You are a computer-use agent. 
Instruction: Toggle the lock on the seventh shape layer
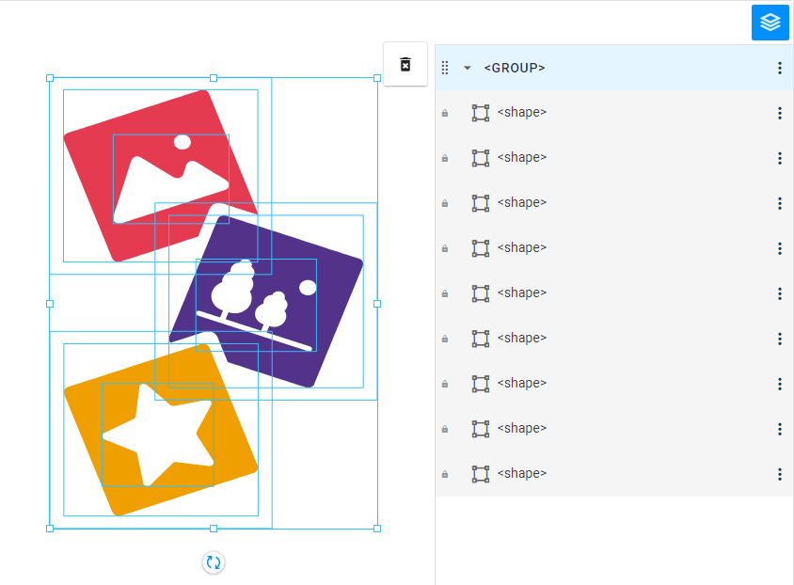[445, 384]
